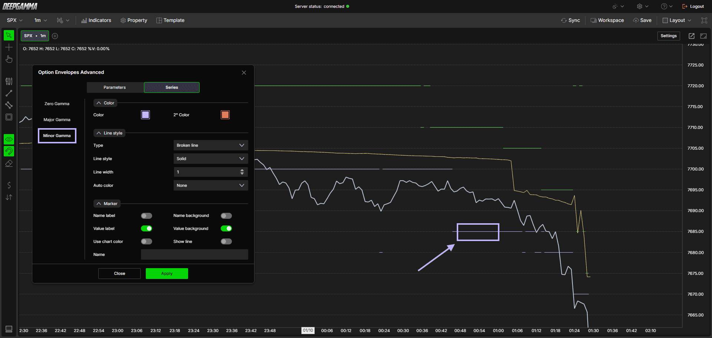The width and height of the screenshot is (712, 338).
Task: Select the arrow cursor tool
Action: 9,35
